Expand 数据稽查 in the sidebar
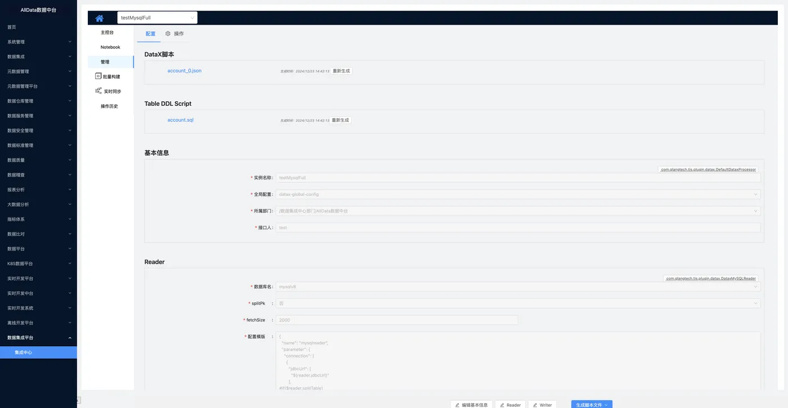This screenshot has width=788, height=408. pyautogui.click(x=38, y=175)
